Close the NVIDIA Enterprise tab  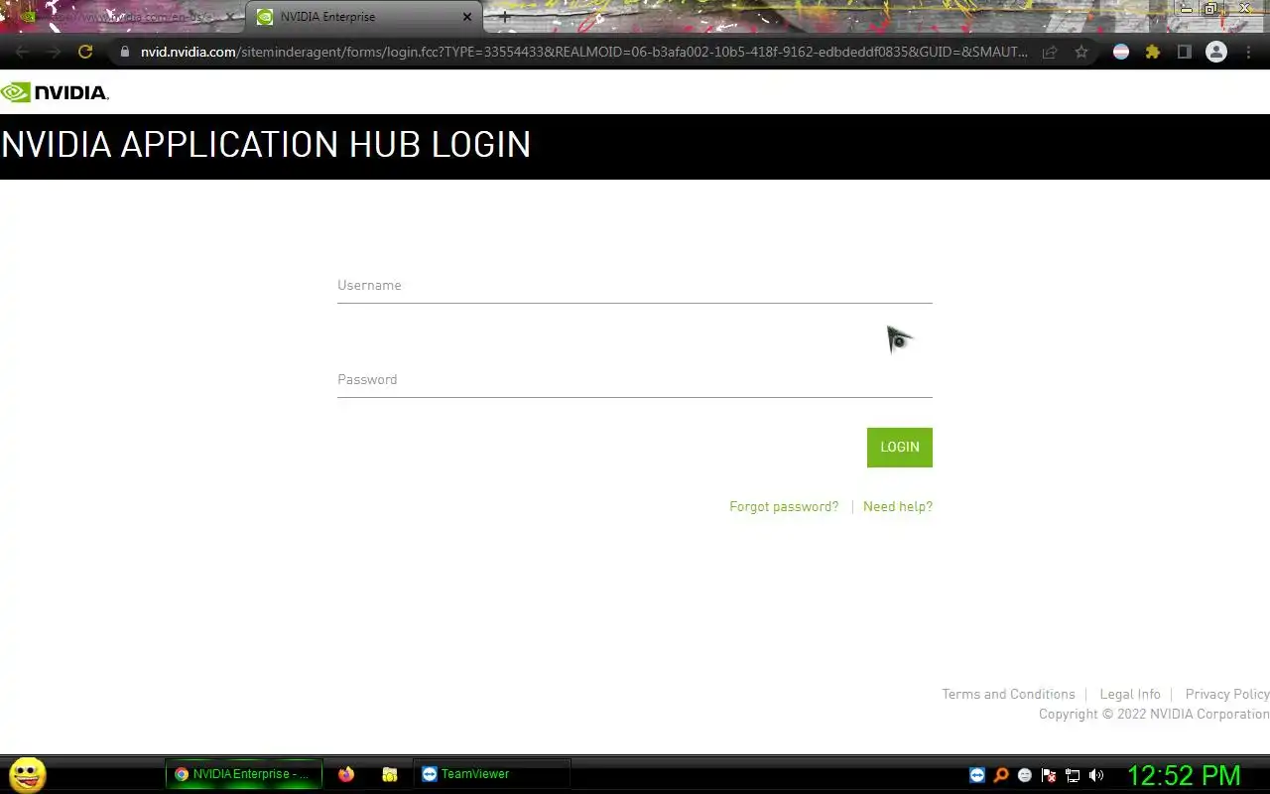(x=467, y=17)
